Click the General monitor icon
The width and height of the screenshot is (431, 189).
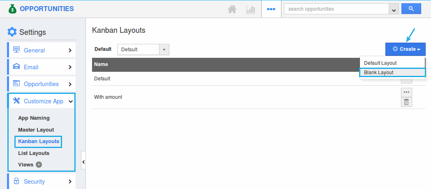coord(16,50)
